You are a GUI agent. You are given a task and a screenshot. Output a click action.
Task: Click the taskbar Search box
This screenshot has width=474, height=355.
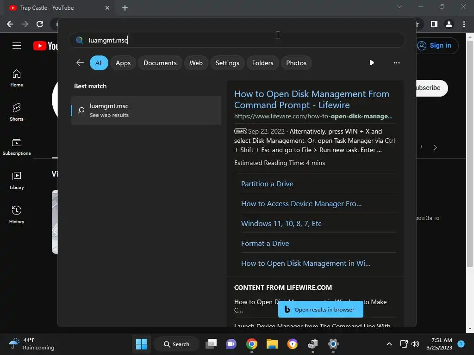pyautogui.click(x=176, y=344)
